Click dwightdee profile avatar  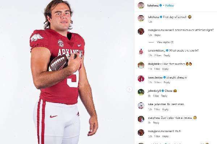coord(141,65)
